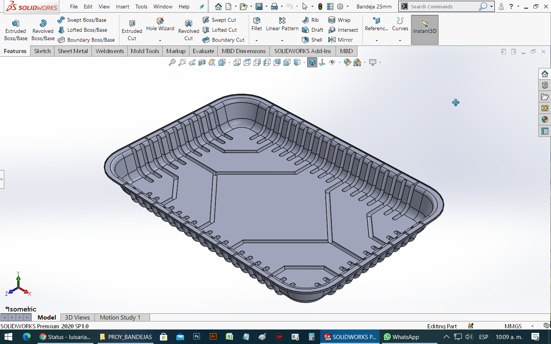Click Edit Appearance color wheel with pencil

(347, 62)
